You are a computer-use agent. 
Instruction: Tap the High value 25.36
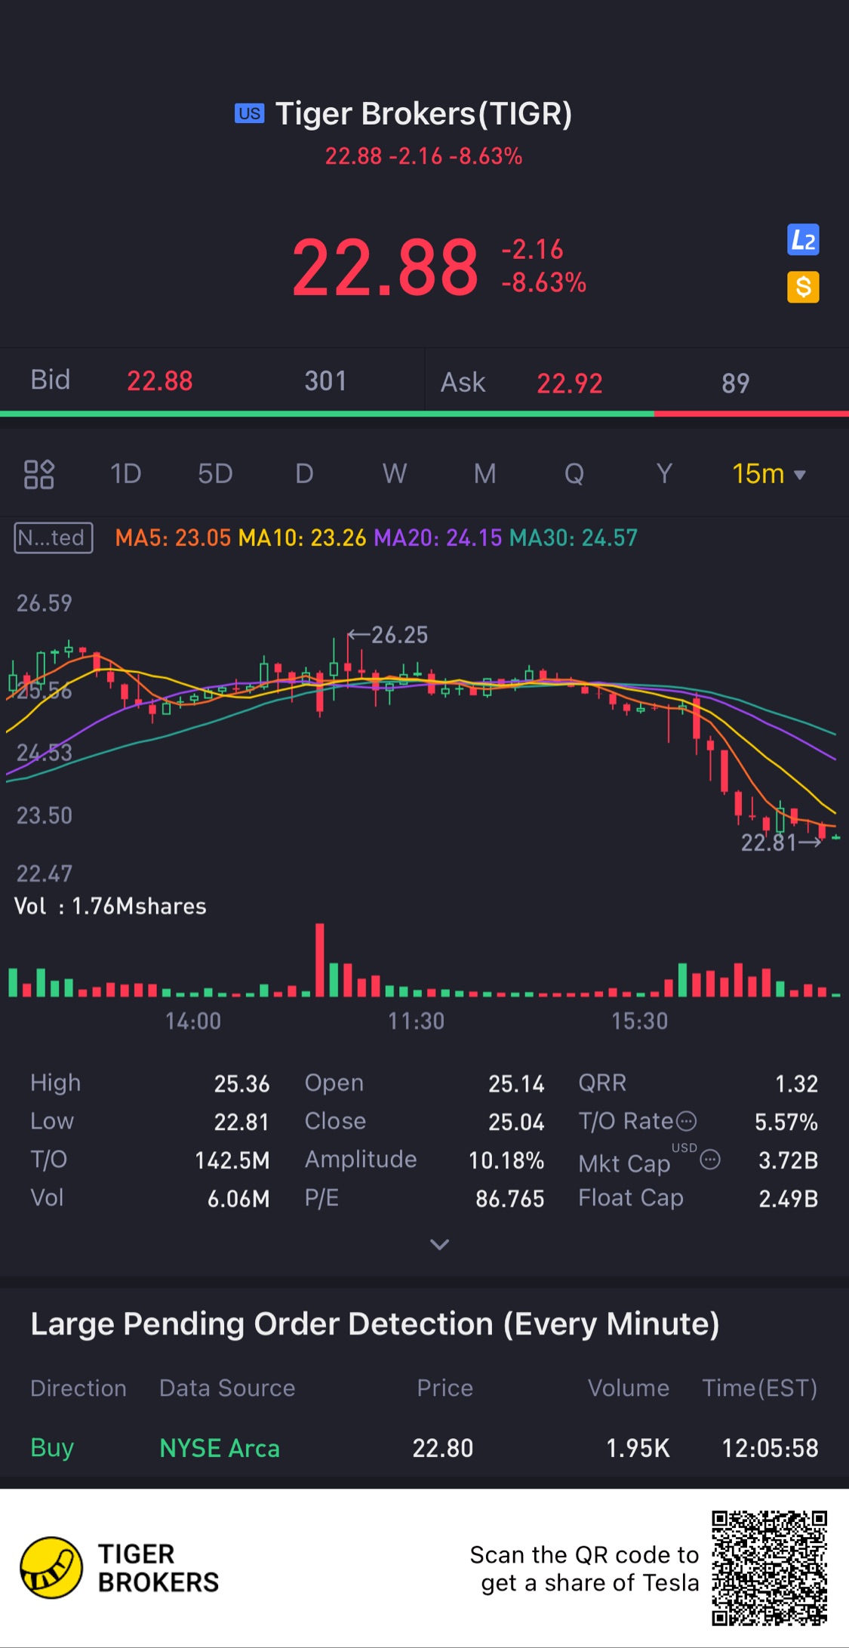tap(241, 1084)
